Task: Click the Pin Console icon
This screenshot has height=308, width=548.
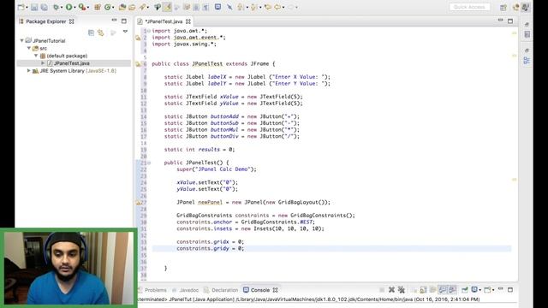Action: click(464, 289)
